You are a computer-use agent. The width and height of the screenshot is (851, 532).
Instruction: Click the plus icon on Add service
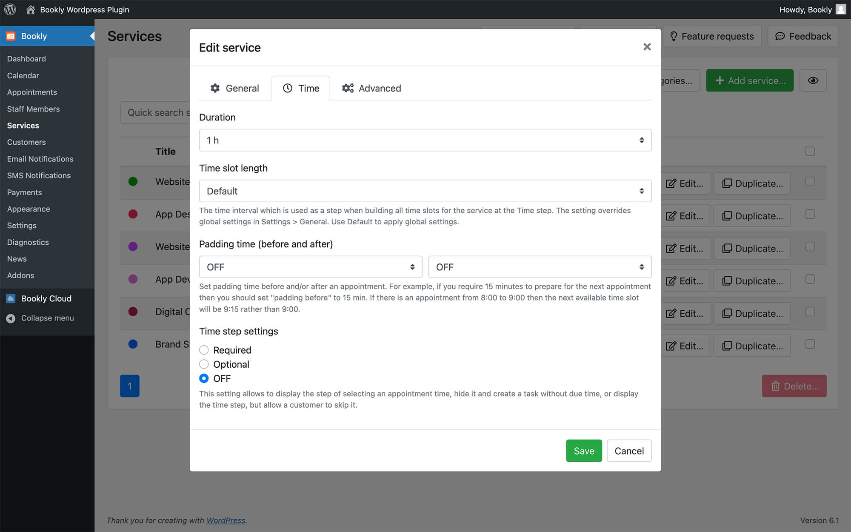coord(720,80)
